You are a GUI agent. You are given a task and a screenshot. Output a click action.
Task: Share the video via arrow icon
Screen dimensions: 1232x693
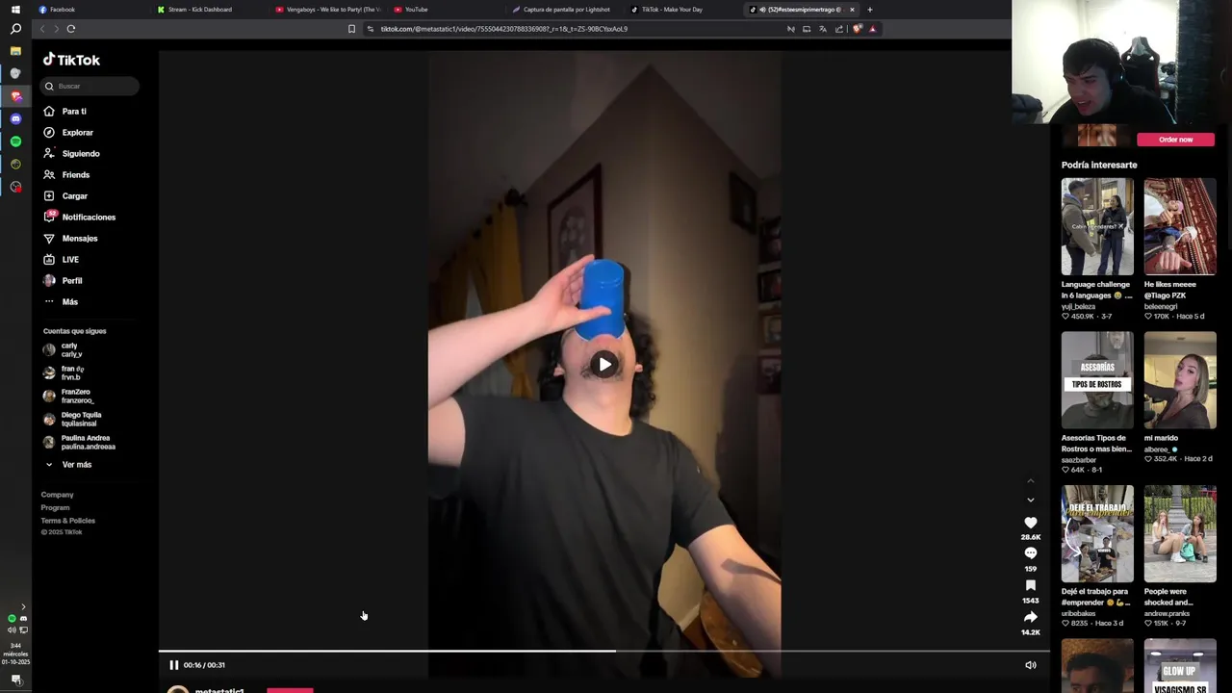pyautogui.click(x=1031, y=617)
